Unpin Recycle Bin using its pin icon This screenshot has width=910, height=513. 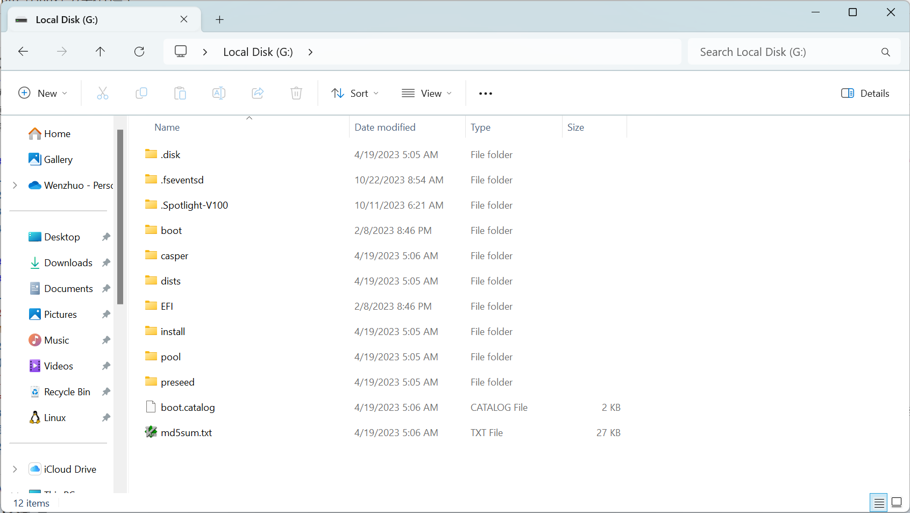[x=106, y=391]
